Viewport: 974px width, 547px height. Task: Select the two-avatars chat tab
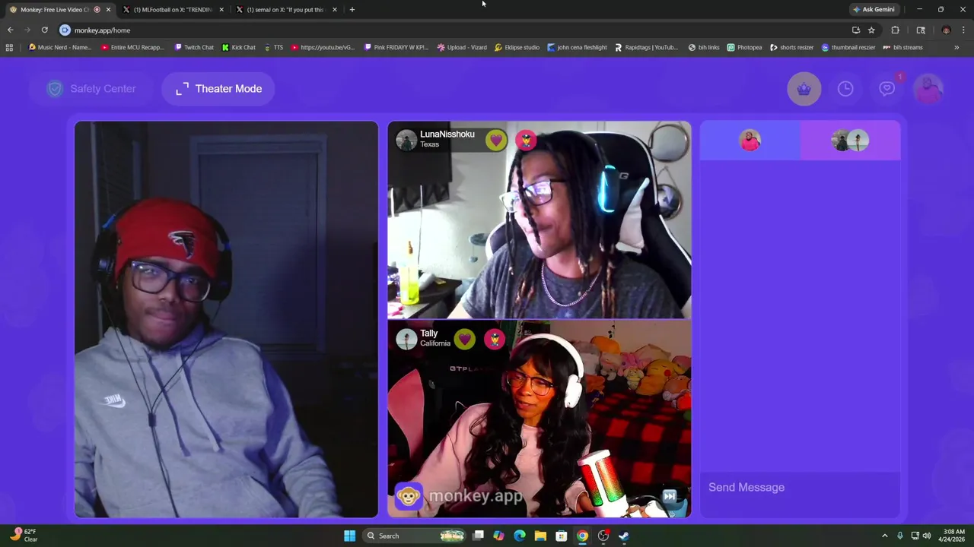coord(850,141)
